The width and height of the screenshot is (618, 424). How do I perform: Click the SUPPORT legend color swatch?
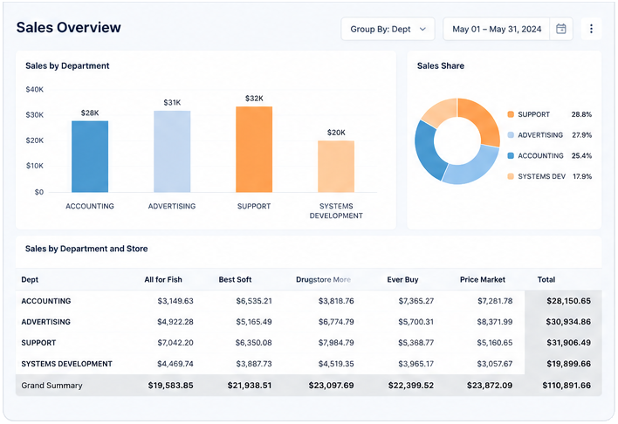pyautogui.click(x=511, y=114)
